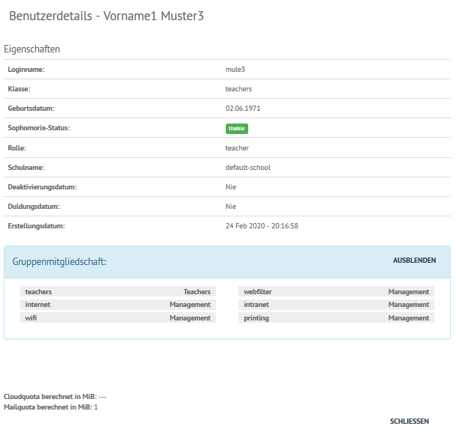Click the Cloudquota berechnet in MiB line
The width and height of the screenshot is (456, 435).
[x=55, y=397]
